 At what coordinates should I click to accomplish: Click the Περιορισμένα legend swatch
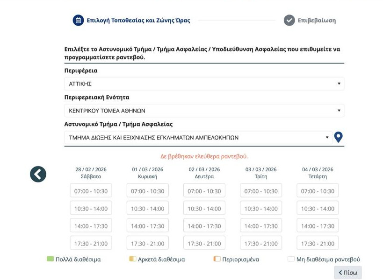(x=217, y=259)
